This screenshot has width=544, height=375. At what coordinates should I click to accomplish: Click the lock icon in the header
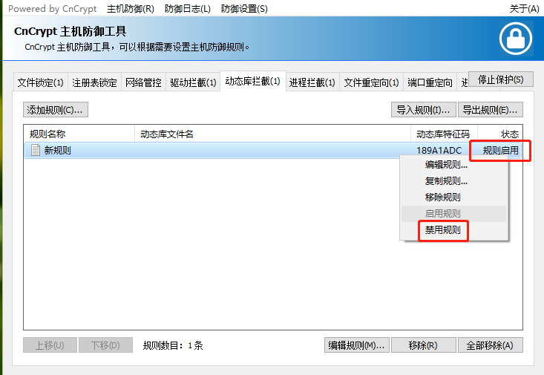[x=516, y=39]
